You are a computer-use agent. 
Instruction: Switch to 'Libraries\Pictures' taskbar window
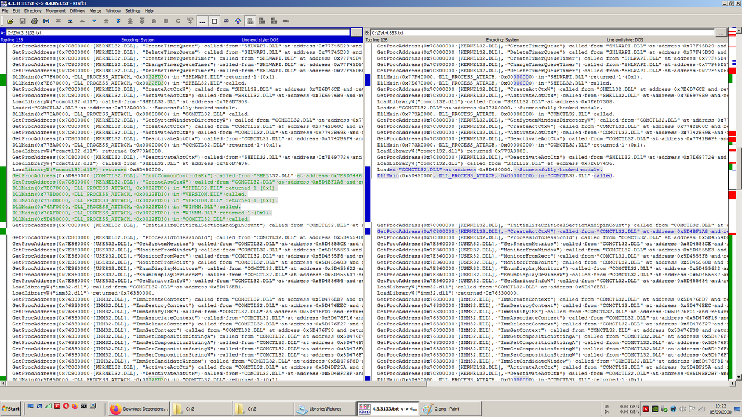(x=325, y=409)
